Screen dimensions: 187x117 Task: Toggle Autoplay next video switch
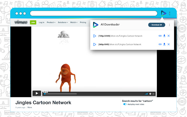(125, 104)
